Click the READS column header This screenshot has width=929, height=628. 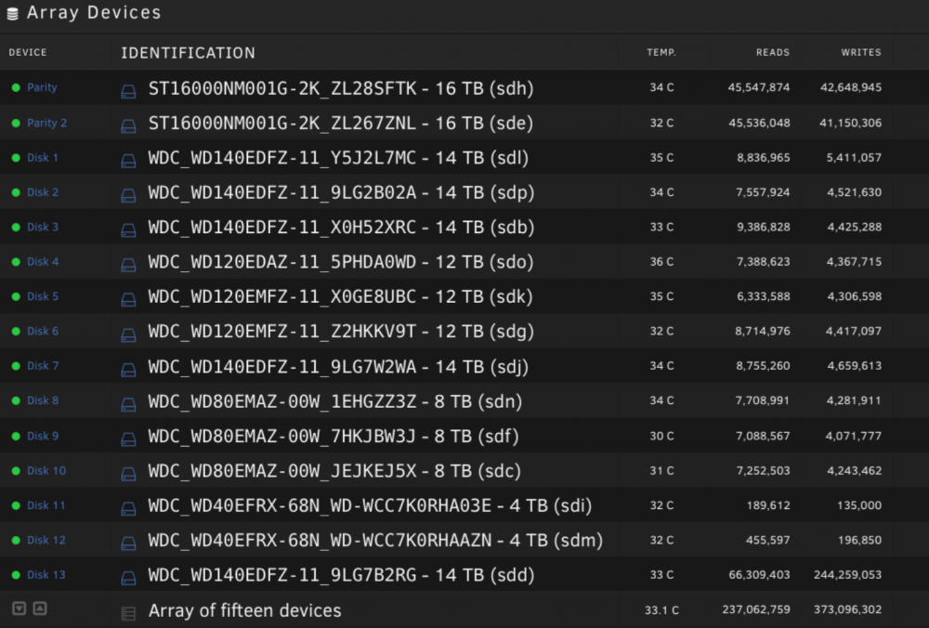(x=773, y=53)
